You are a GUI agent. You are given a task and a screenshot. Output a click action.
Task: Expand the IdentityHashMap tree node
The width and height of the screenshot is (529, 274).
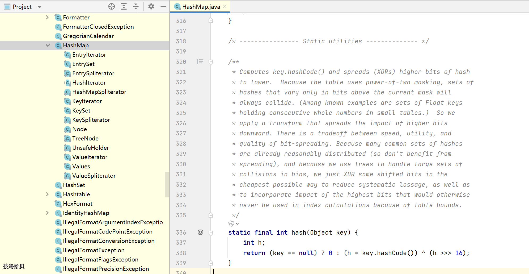point(47,213)
